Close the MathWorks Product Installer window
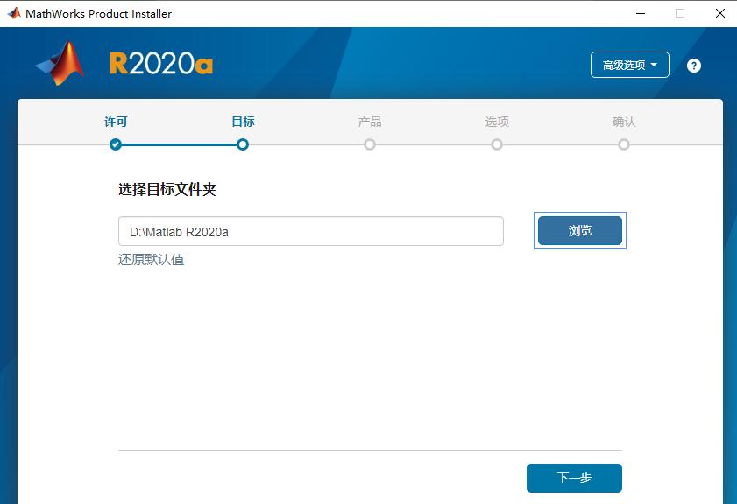The image size is (737, 504). (720, 13)
